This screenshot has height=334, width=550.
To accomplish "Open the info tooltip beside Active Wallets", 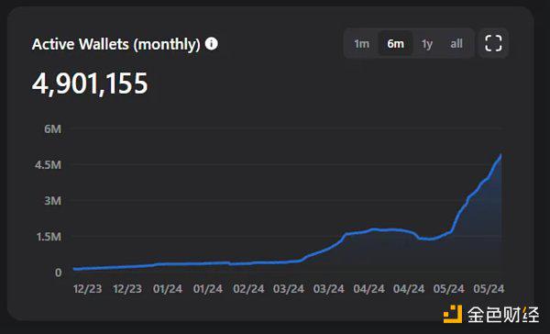I will (211, 44).
